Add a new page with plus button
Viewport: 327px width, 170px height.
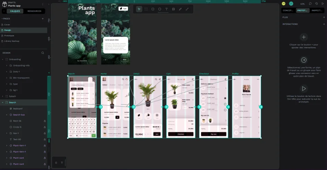click(43, 19)
